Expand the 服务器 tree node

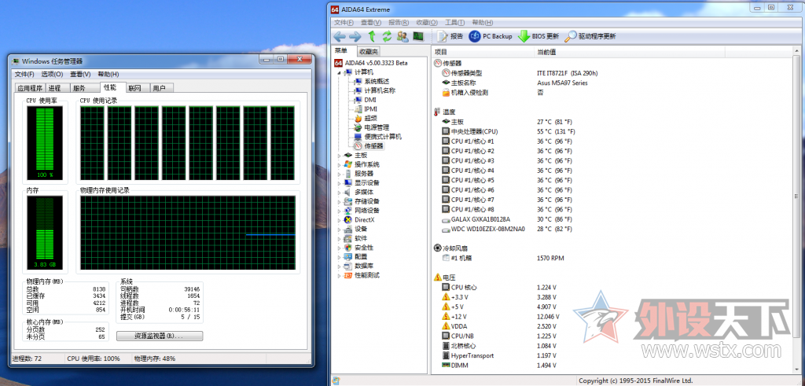pyautogui.click(x=340, y=174)
